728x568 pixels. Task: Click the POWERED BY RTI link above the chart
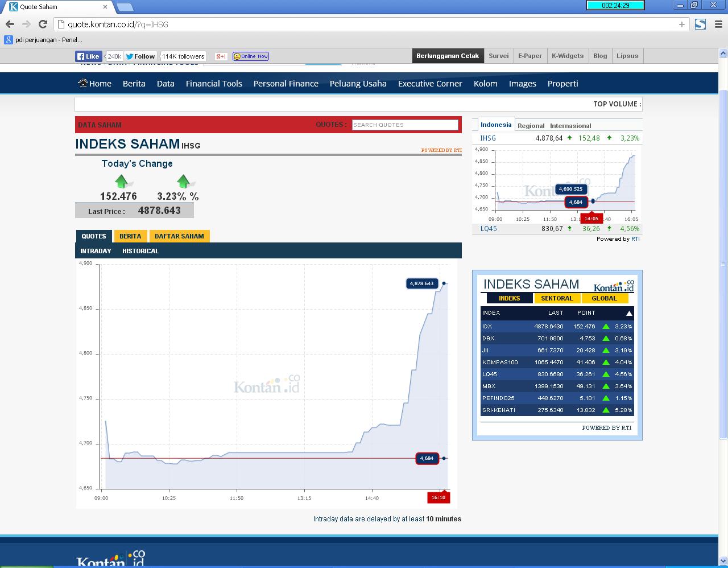[x=441, y=150]
